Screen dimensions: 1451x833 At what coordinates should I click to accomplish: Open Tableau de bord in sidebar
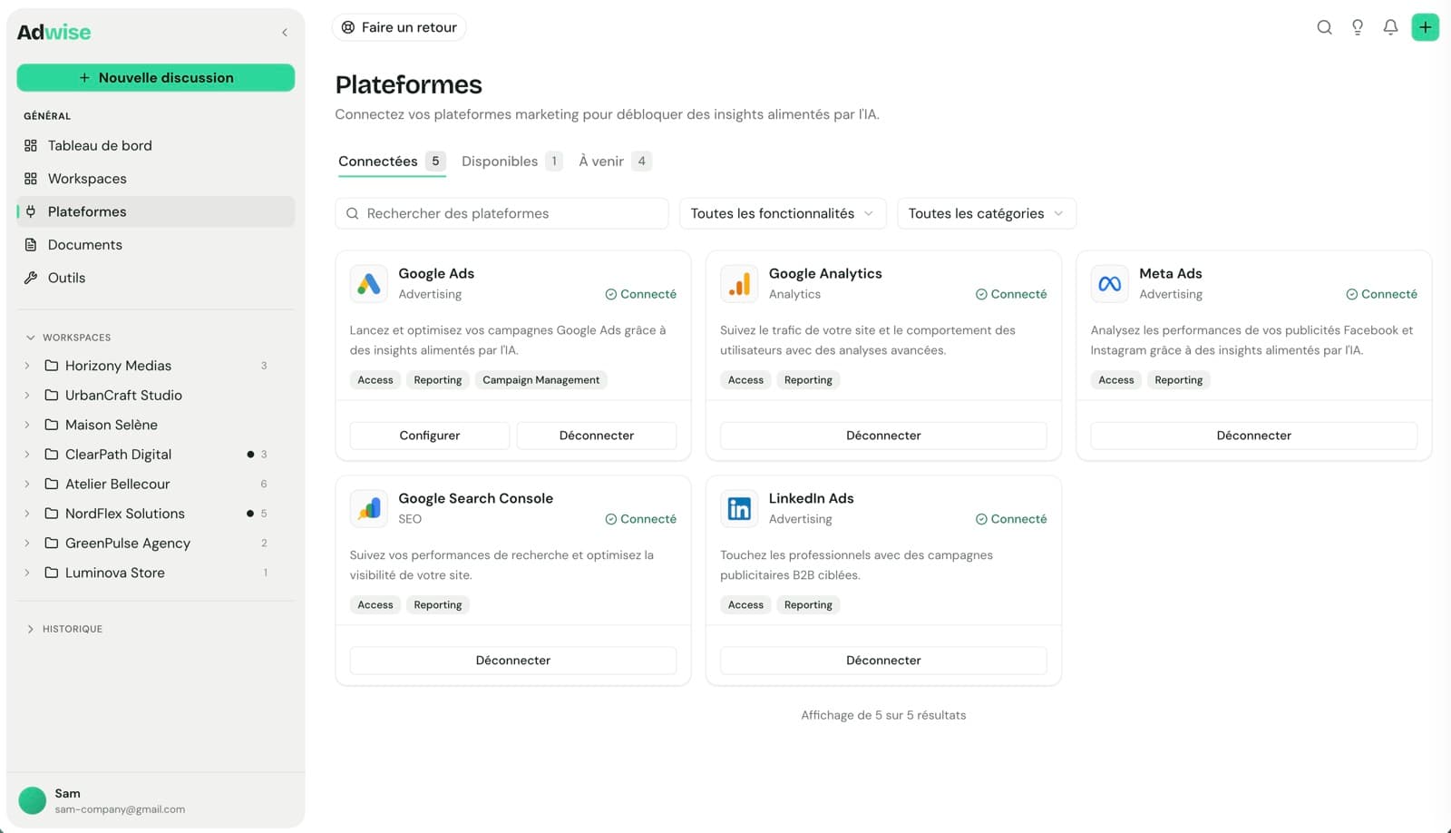click(x=156, y=145)
